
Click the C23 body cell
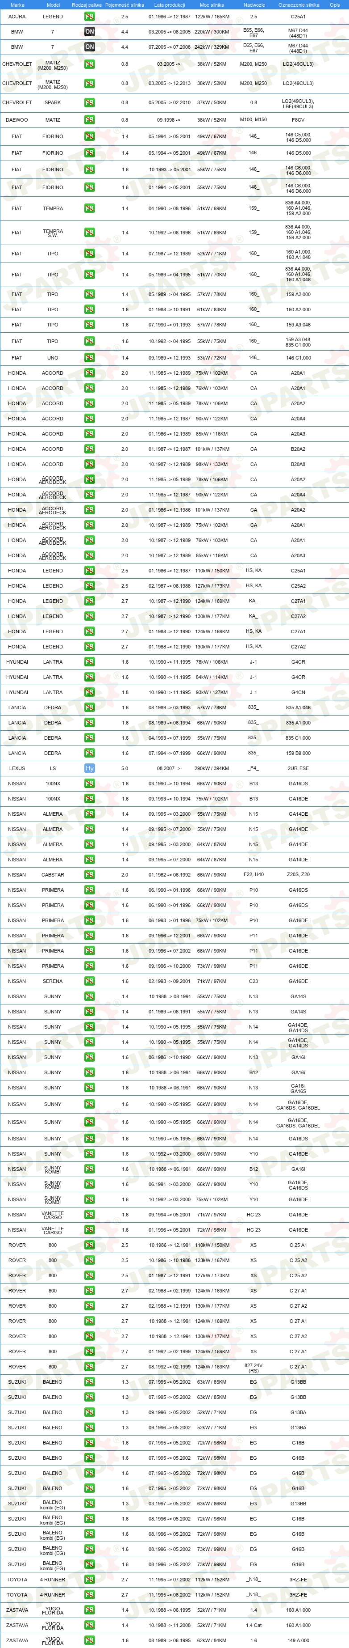(254, 981)
